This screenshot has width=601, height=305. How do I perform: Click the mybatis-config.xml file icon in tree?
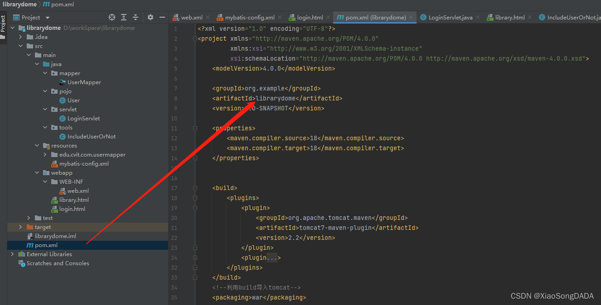(x=54, y=164)
